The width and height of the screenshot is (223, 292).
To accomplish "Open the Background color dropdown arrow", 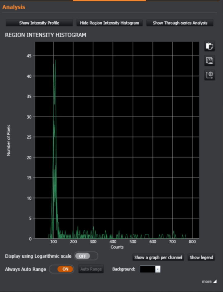I will (158, 269).
